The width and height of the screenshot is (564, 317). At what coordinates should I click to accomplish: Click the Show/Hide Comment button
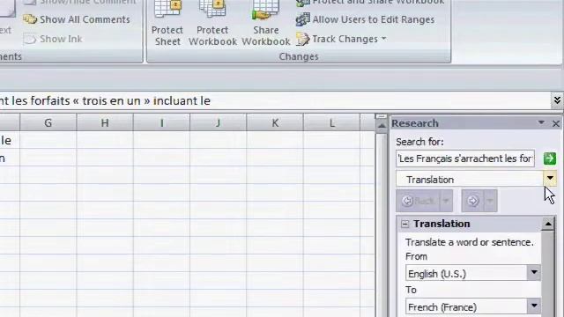pos(79,2)
